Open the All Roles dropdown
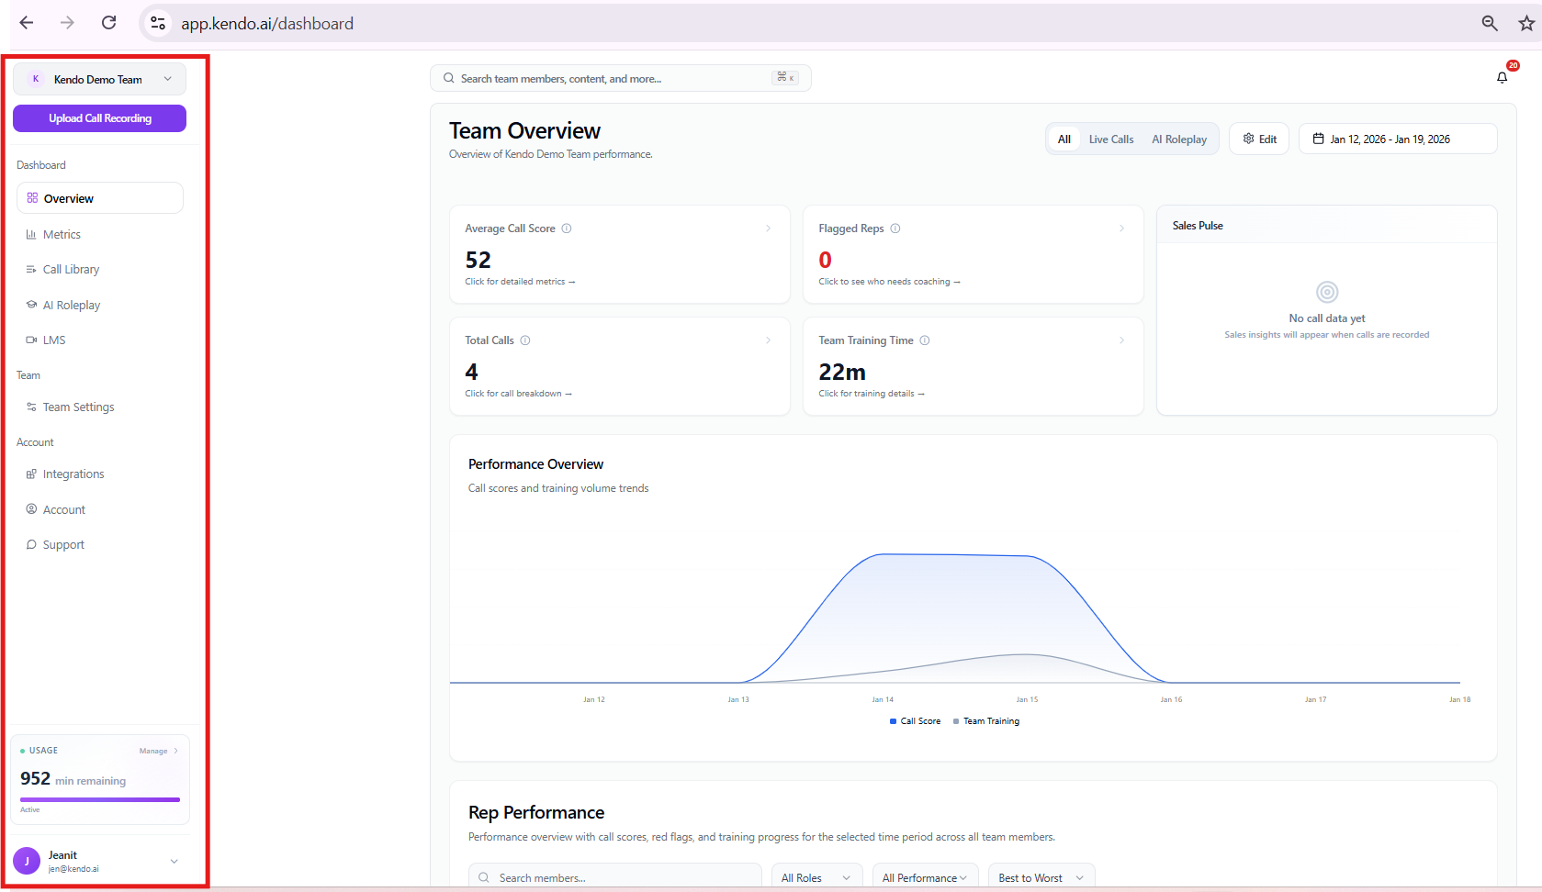Image resolution: width=1542 pixels, height=892 pixels. (x=816, y=877)
